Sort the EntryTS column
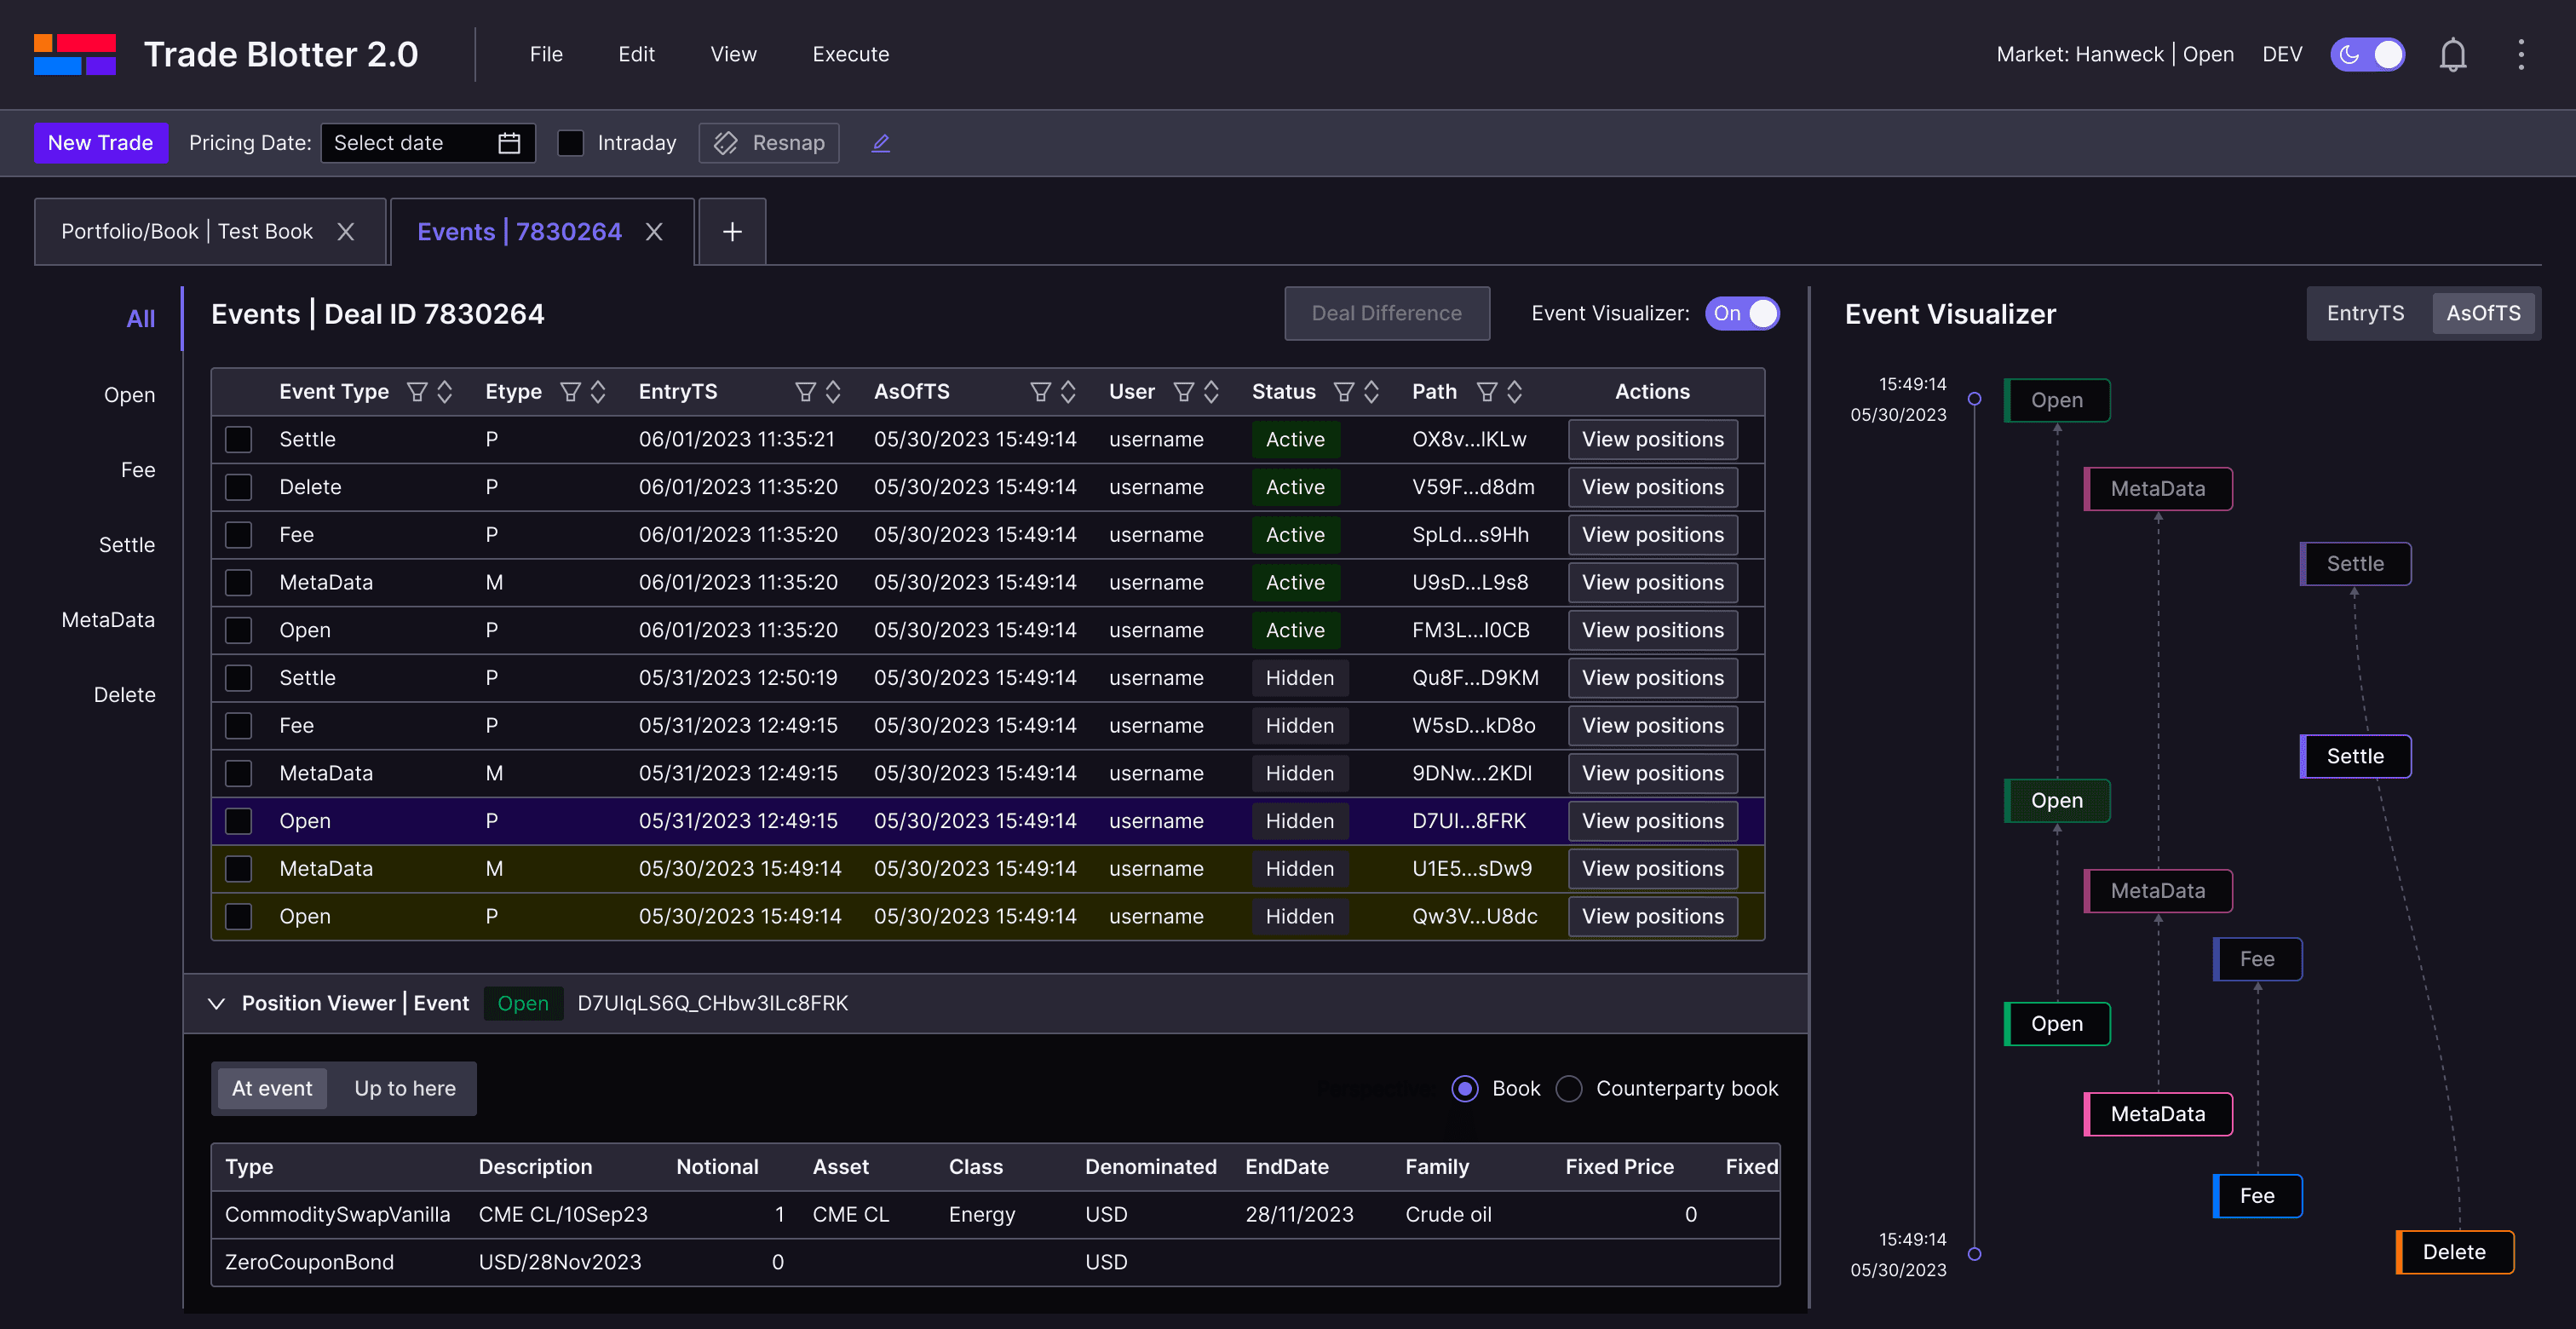 833,392
